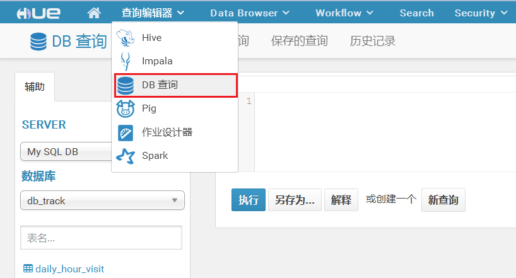The image size is (516, 278).
Task: Click the Hue logo
Action: 38,13
